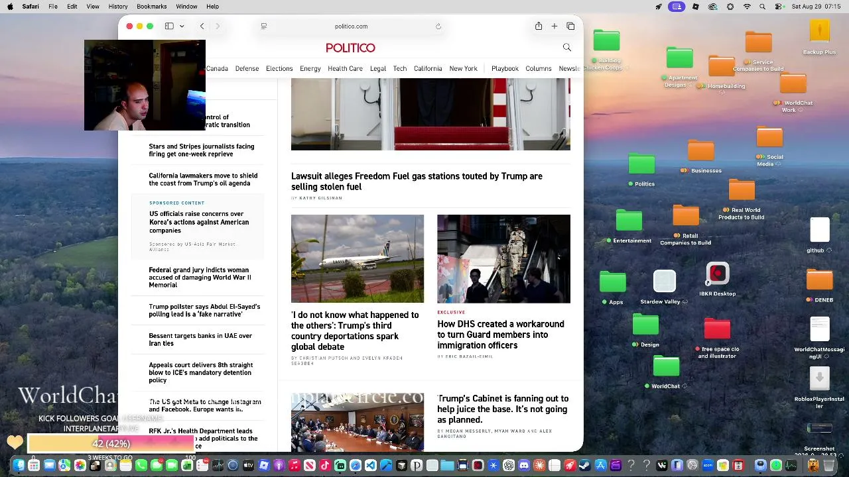Go back with Safari's back arrow

[202, 26]
